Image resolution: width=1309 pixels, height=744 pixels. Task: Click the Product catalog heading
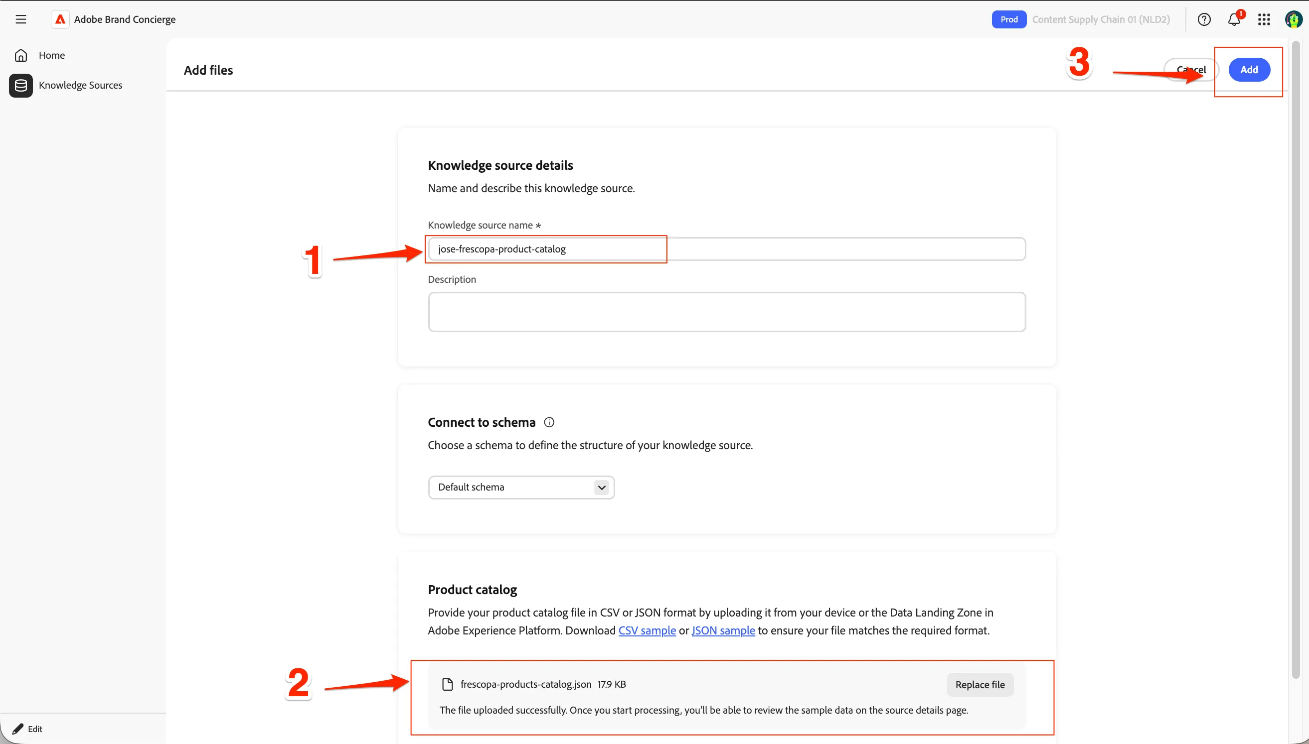coord(472,590)
